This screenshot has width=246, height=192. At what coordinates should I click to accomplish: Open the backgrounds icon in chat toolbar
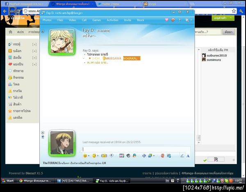[150, 156]
